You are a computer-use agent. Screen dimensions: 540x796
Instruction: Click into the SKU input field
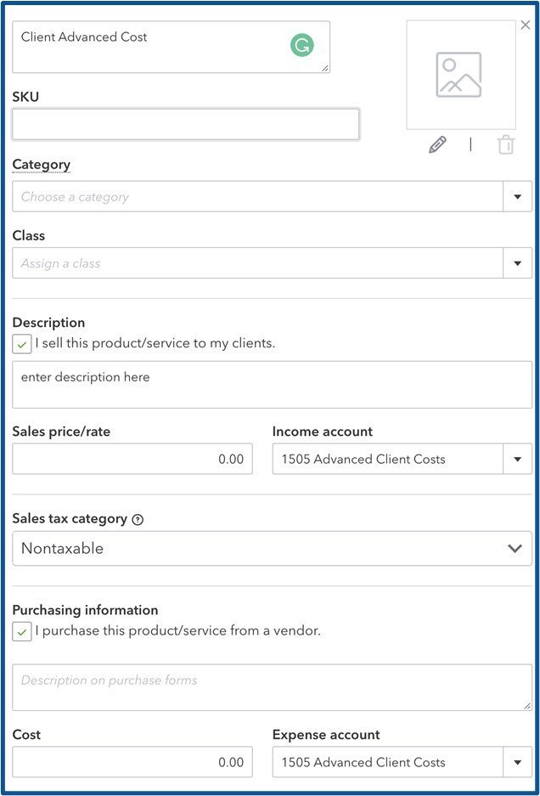185,124
